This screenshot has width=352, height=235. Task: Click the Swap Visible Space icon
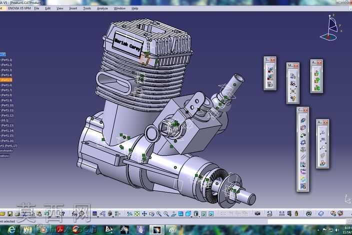211,213
